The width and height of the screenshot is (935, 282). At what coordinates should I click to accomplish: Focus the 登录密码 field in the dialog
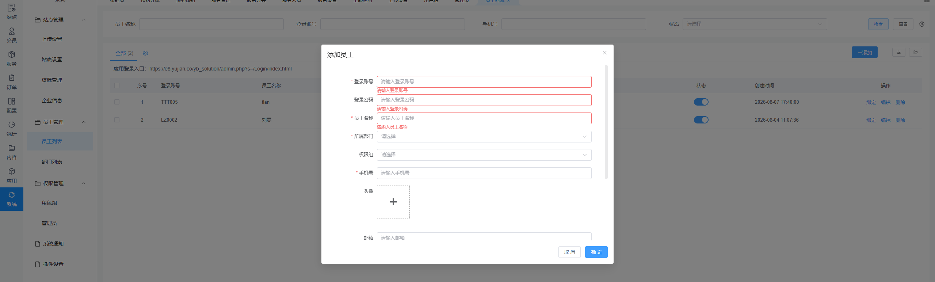pos(484,100)
